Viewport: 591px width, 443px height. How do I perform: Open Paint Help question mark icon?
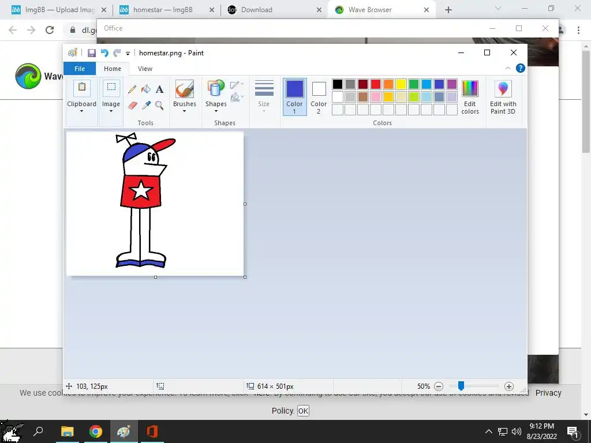click(521, 68)
